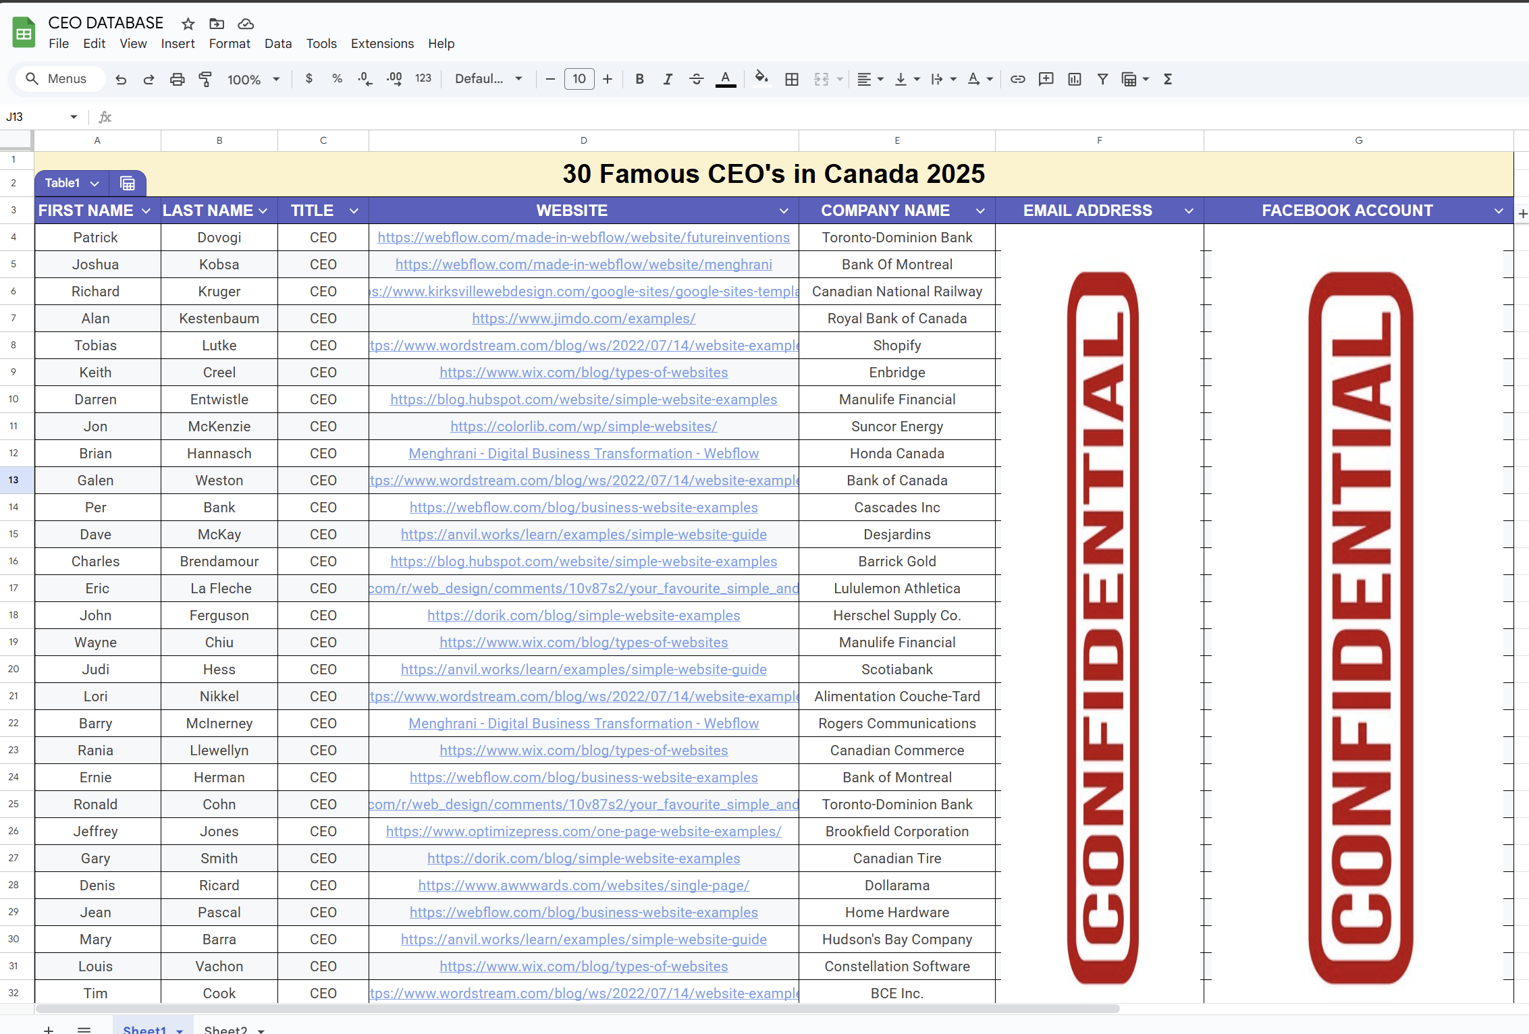The width and height of the screenshot is (1529, 1034).
Task: Open the Extensions menu
Action: tap(382, 43)
